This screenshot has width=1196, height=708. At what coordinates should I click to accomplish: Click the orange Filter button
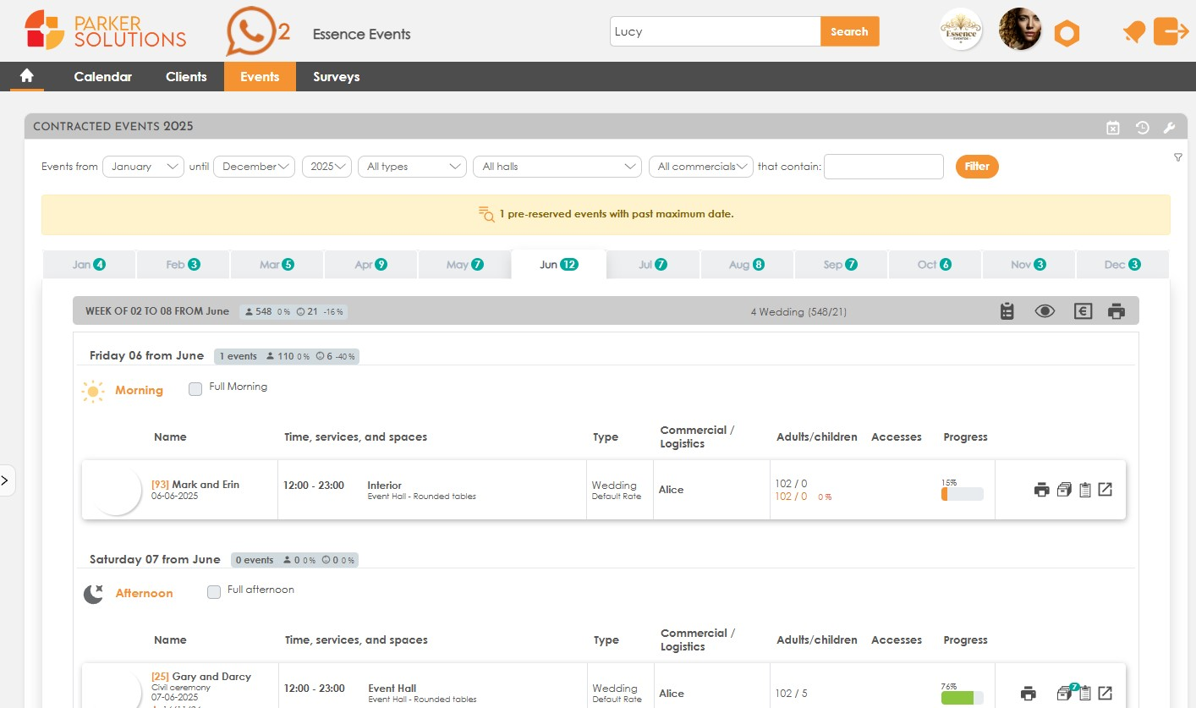coord(977,167)
